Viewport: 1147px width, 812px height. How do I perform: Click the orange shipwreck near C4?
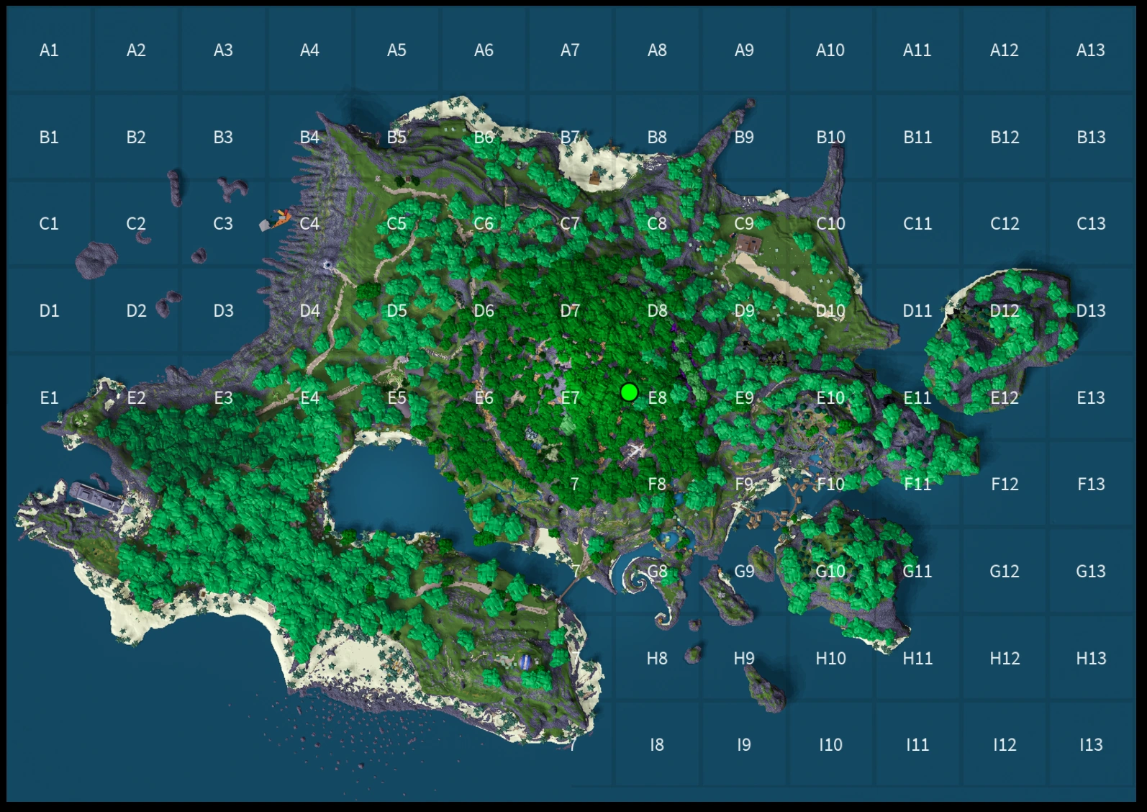tap(275, 219)
